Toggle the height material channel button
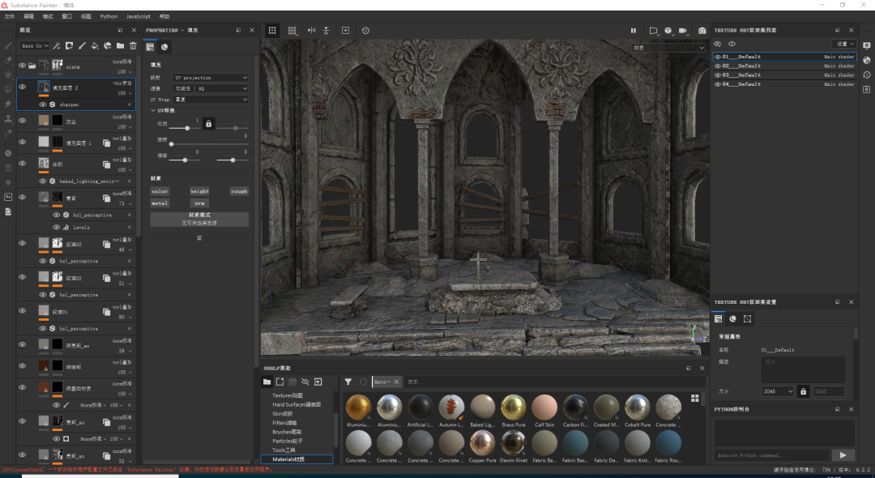The width and height of the screenshot is (875, 478). (x=199, y=191)
